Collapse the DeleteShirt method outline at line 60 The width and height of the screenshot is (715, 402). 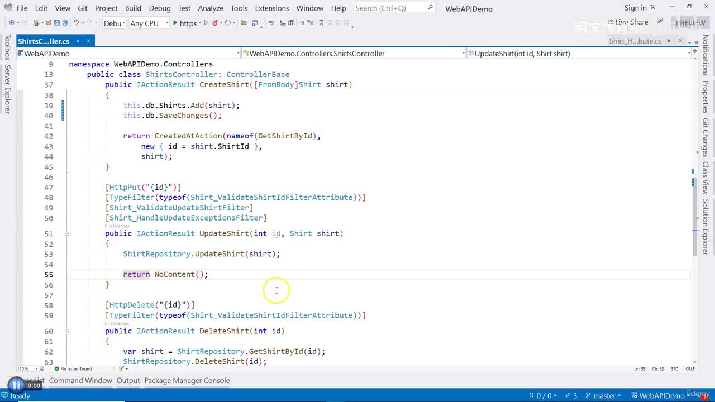point(66,331)
